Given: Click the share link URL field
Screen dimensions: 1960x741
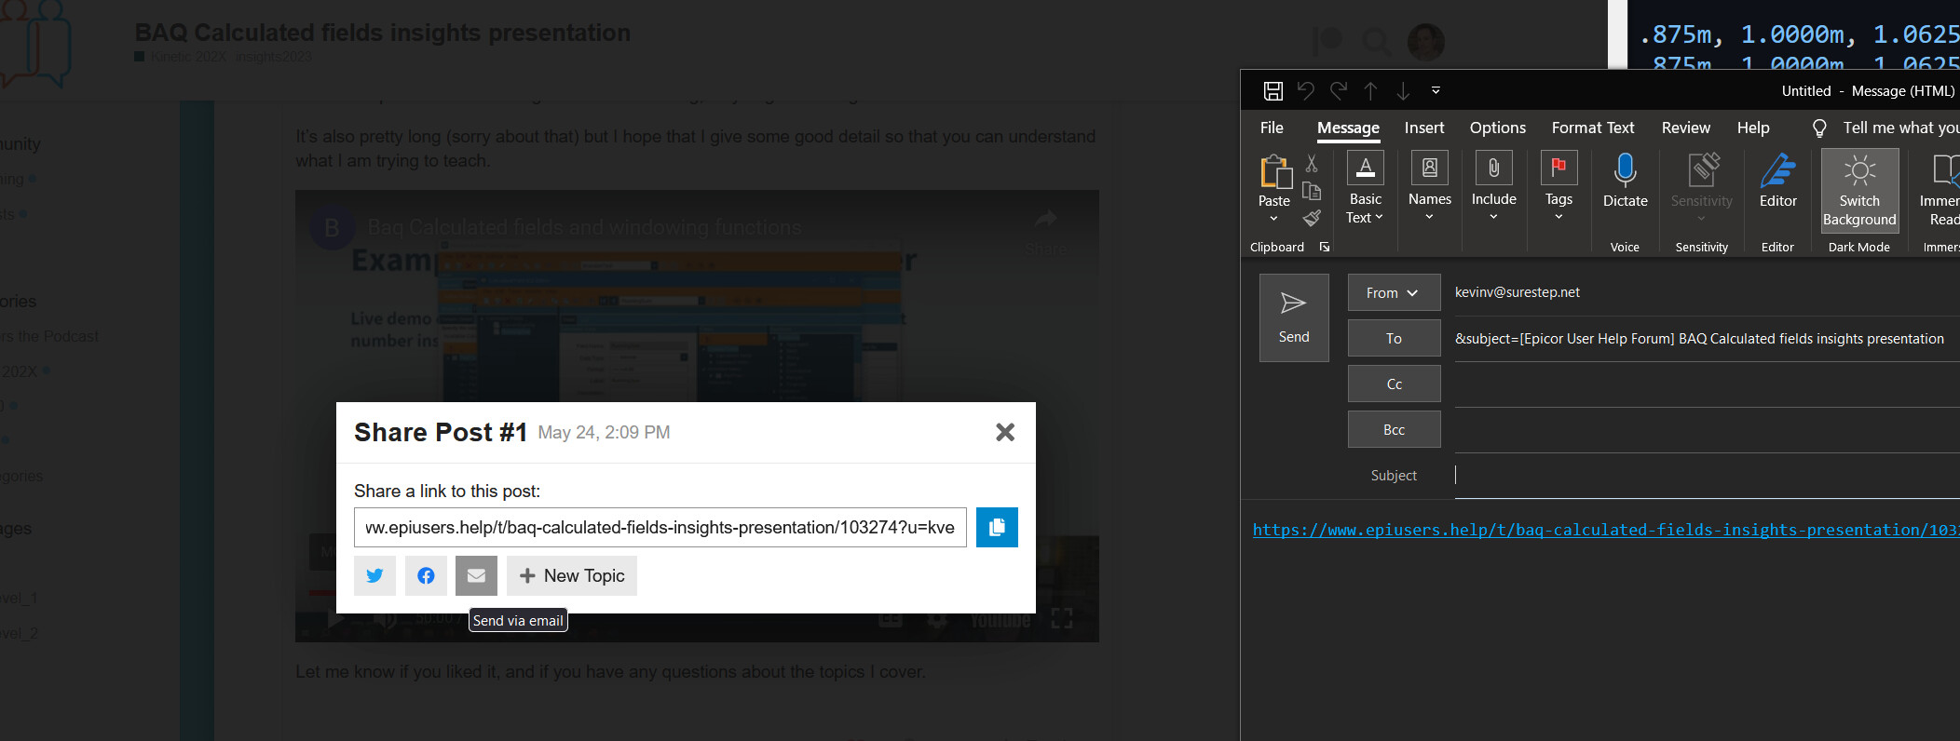Looking at the screenshot, I should [660, 528].
